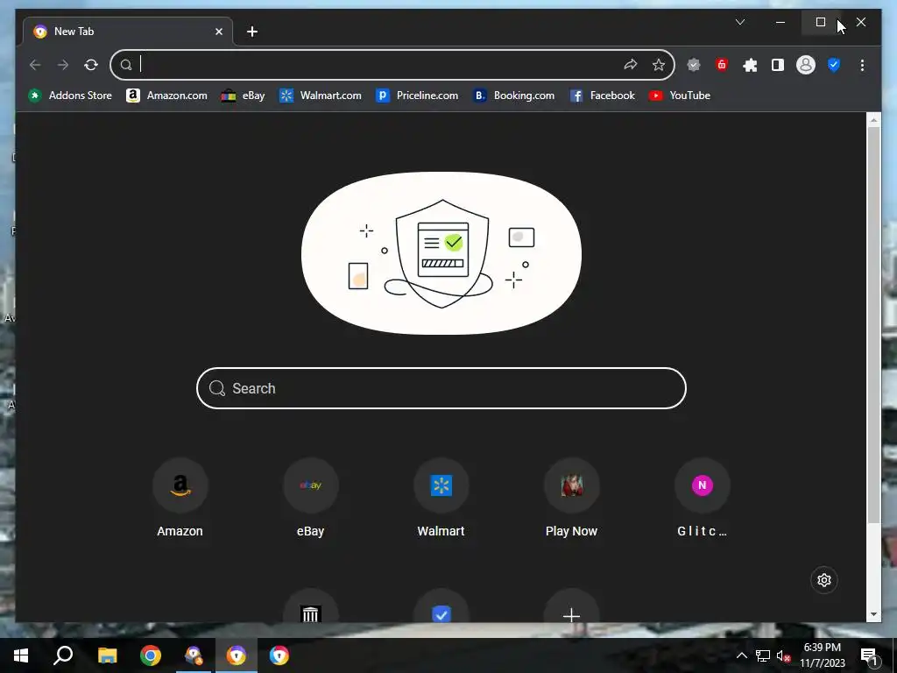Viewport: 897px width, 673px height.
Task: Open the Windows Start menu
Action: click(x=21, y=655)
